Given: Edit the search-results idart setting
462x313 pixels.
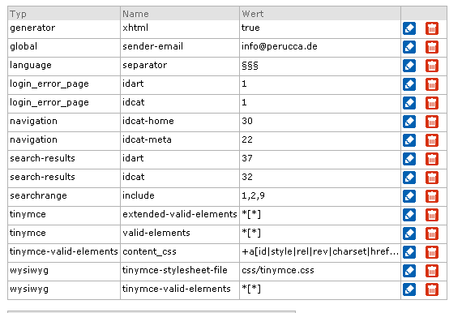Looking at the screenshot, I should [409, 159].
